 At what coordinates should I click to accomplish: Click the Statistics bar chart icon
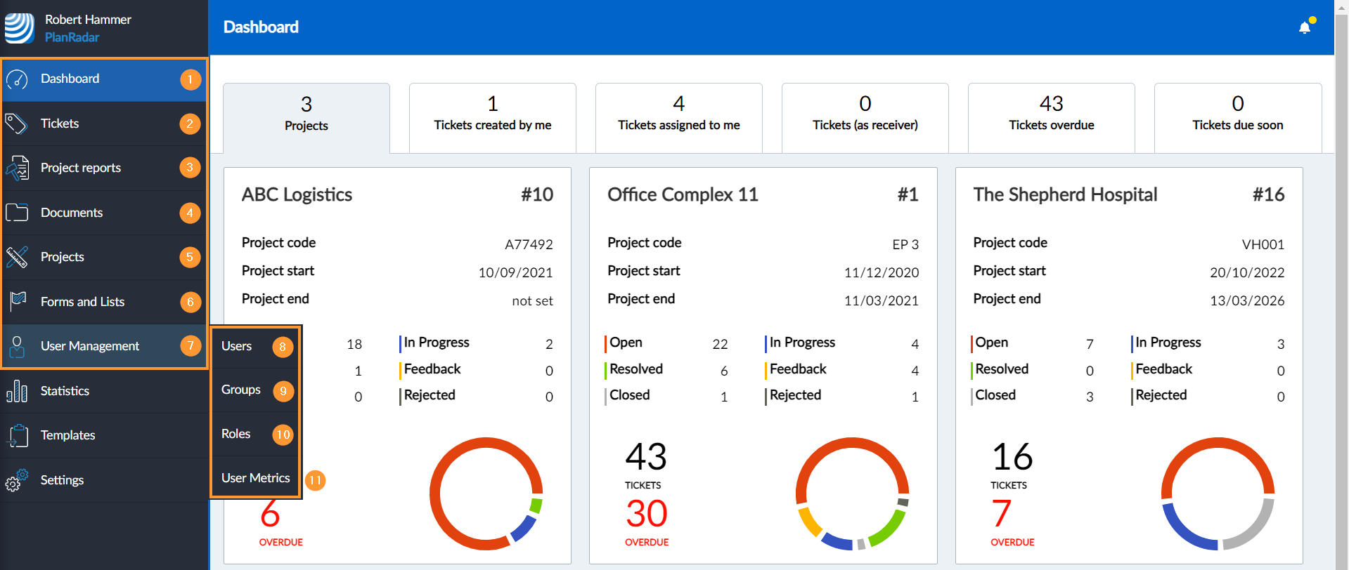(x=17, y=391)
